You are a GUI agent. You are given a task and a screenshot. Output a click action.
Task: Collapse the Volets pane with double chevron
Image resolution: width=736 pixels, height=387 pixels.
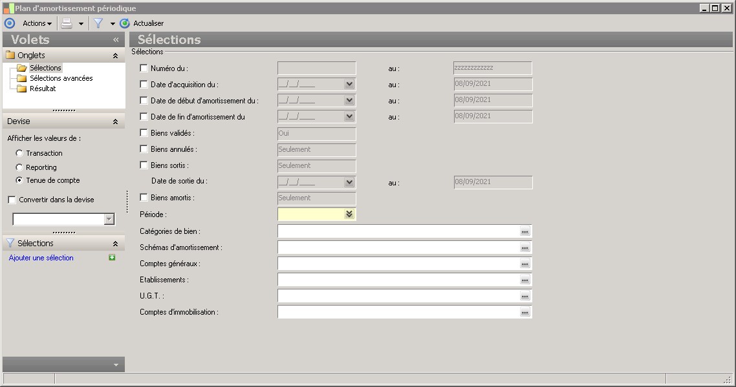pos(116,40)
